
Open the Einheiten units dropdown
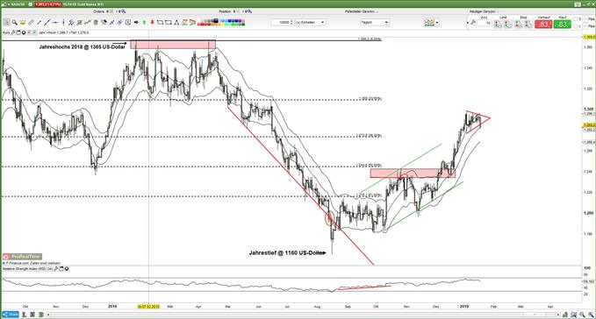tap(310, 23)
